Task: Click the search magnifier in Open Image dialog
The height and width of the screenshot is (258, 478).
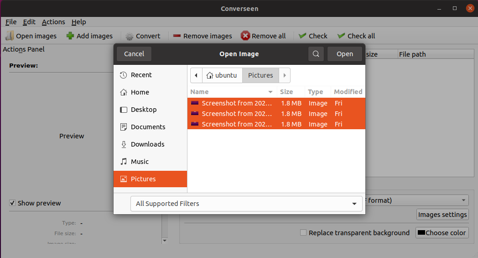Action: (x=316, y=54)
